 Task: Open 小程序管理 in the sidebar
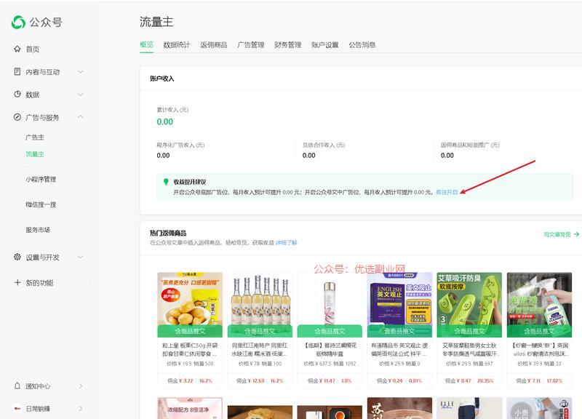[41, 179]
